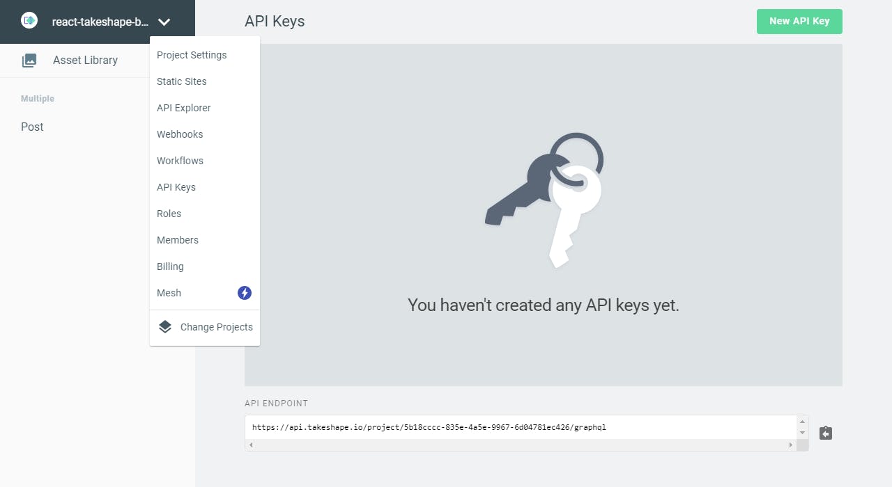892x487 pixels.
Task: Create a New API Key
Action: click(799, 22)
